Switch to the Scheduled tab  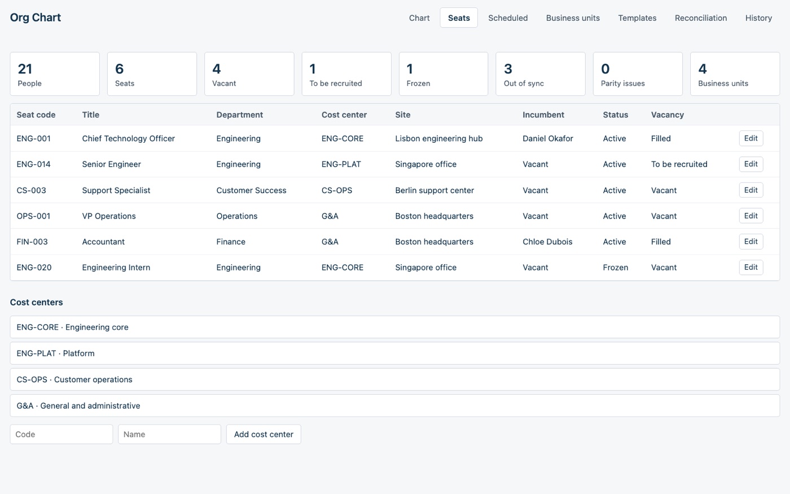pyautogui.click(x=508, y=18)
